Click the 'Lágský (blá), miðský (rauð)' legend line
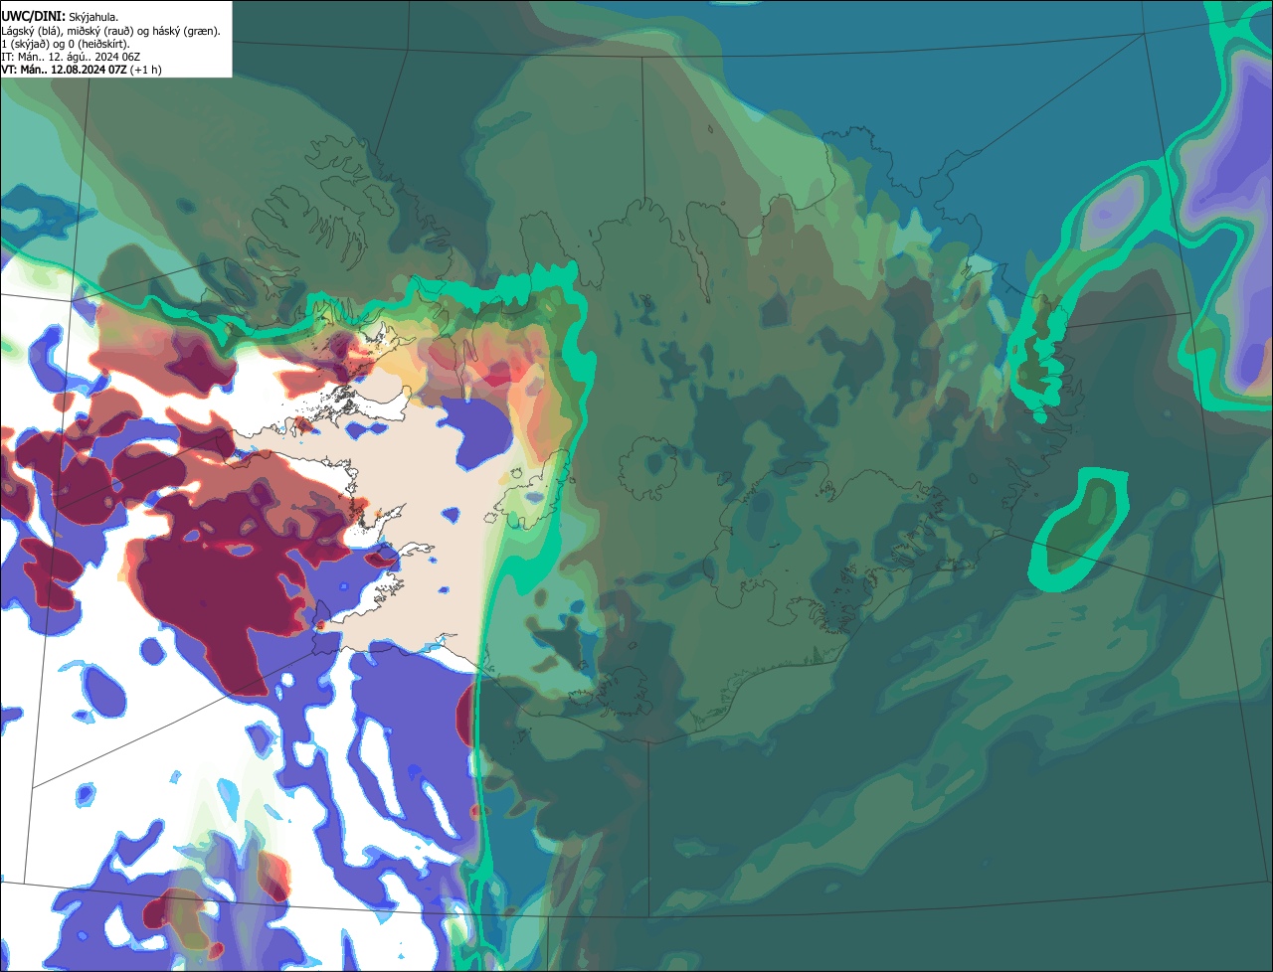 tap(110, 30)
